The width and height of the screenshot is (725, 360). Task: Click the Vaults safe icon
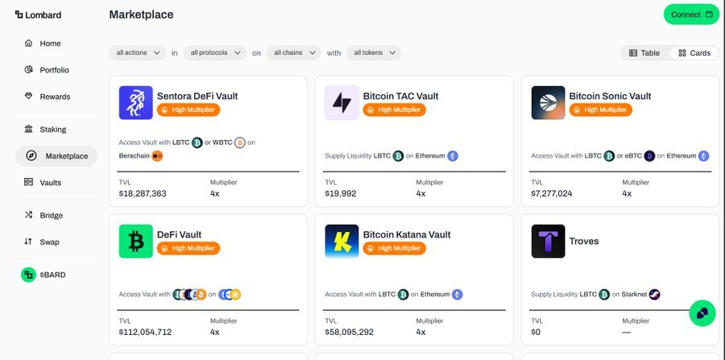pyautogui.click(x=29, y=182)
